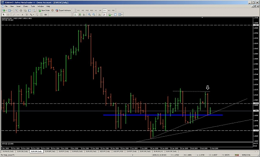Screen dimensions: 260x157
Task: Click the current price label on price axis
Action: (x=256, y=110)
